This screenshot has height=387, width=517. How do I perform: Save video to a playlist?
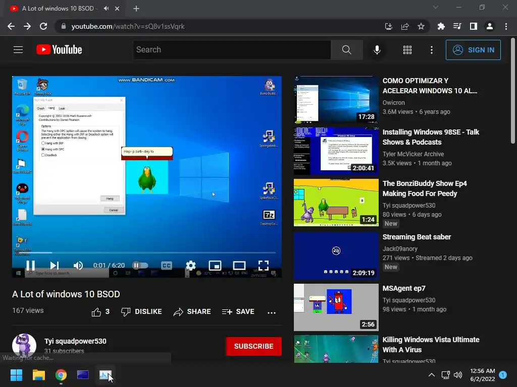(238, 311)
